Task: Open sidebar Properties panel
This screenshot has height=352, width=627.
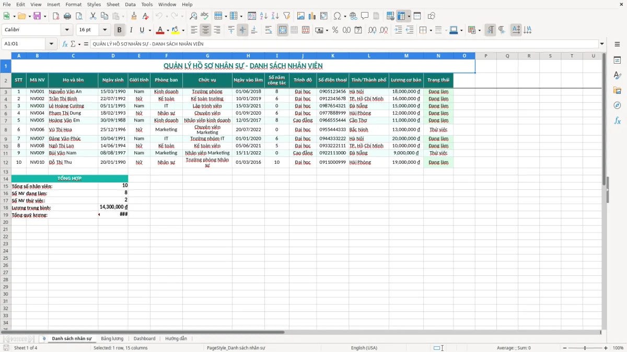Action: (x=617, y=60)
